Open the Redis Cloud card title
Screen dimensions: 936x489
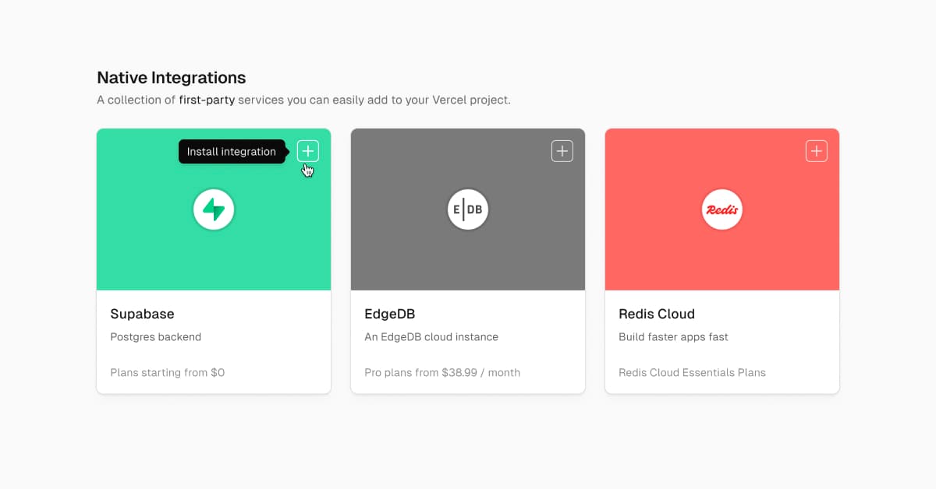[657, 314]
